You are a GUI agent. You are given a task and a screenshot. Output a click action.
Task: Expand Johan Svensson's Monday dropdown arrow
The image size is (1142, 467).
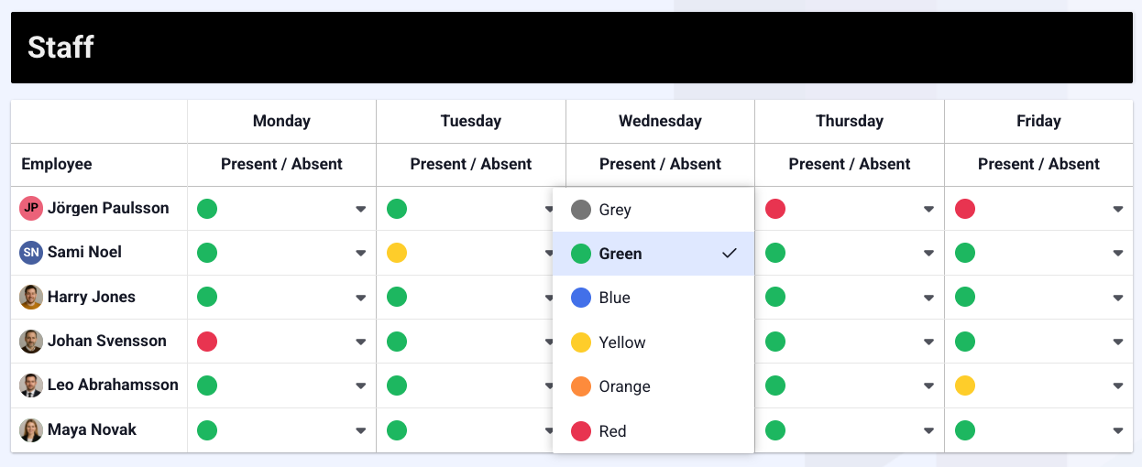[361, 342]
